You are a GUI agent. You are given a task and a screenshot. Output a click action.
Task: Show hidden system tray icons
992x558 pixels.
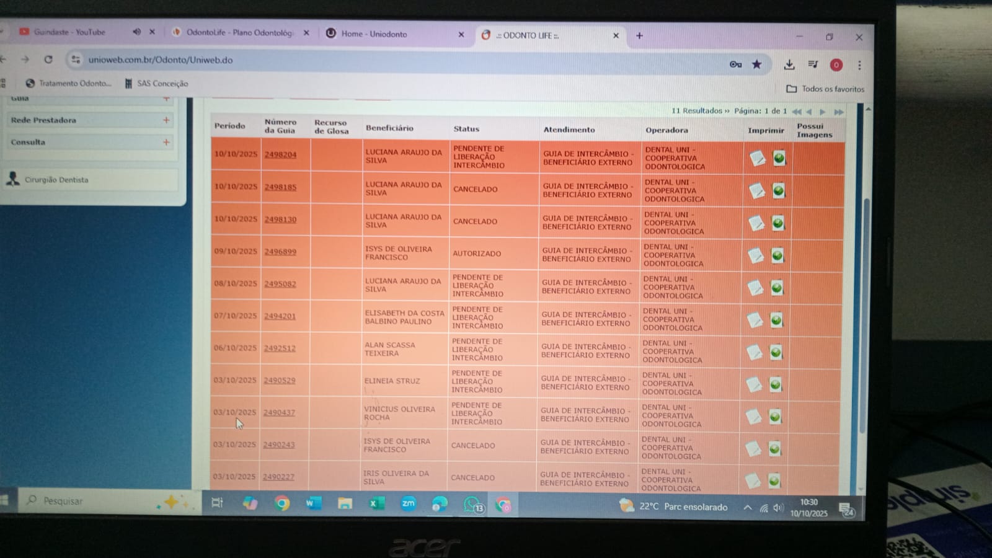(x=748, y=508)
